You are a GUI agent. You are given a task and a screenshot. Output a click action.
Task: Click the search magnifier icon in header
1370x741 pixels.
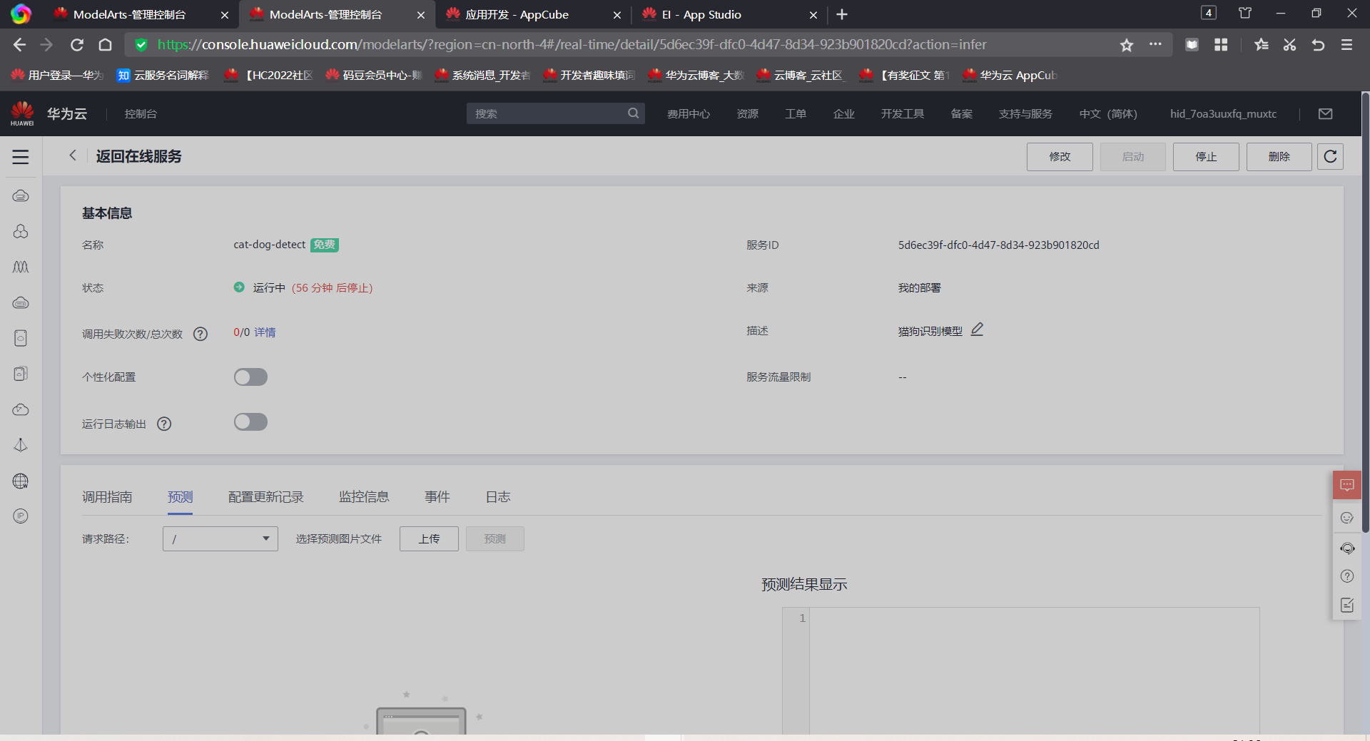point(633,113)
